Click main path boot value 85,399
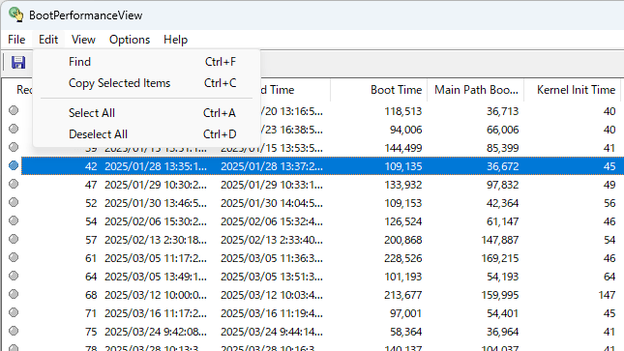This screenshot has height=351, width=624. coord(503,148)
